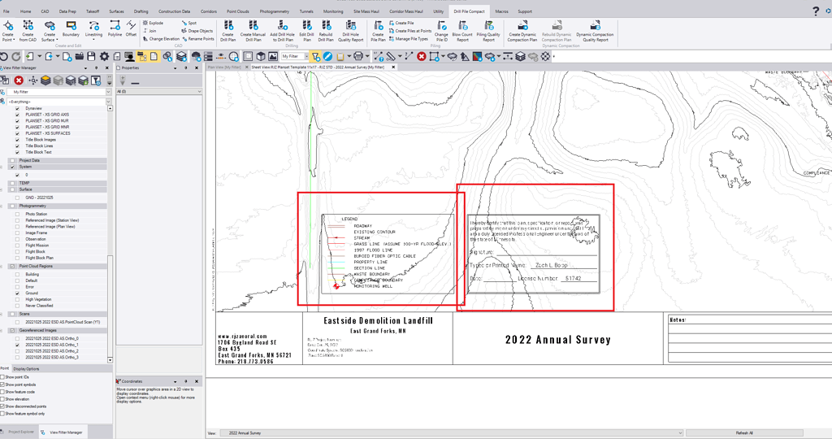Image resolution: width=832 pixels, height=439 pixels.
Task: Check the Project Data group checkbox
Action: (13, 160)
